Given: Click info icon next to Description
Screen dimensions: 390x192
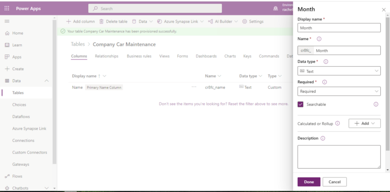Looking at the screenshot, I should click(323, 138).
